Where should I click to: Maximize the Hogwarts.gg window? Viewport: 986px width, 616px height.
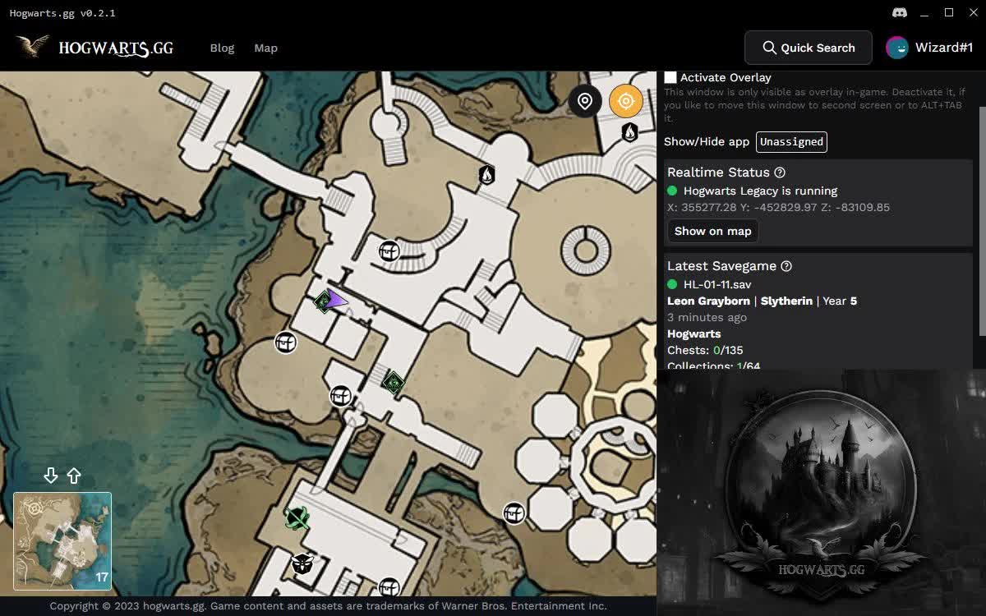[x=949, y=12]
